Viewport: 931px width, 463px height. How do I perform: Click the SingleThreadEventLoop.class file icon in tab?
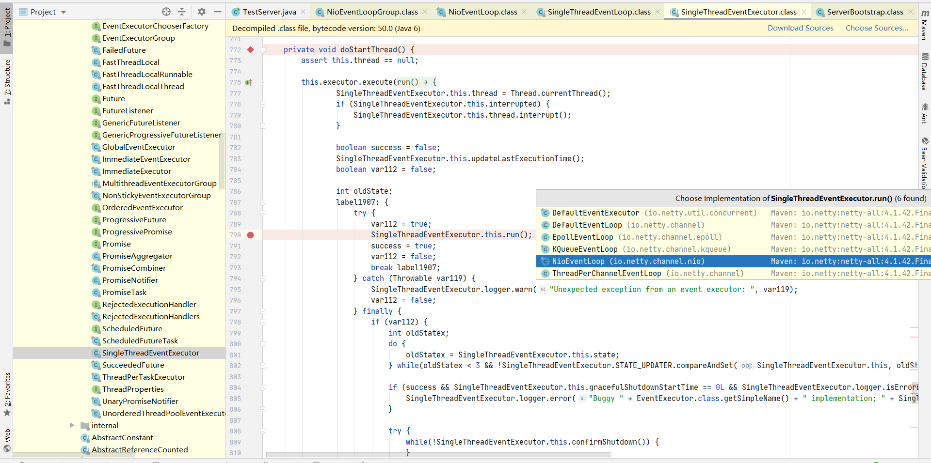click(x=541, y=12)
